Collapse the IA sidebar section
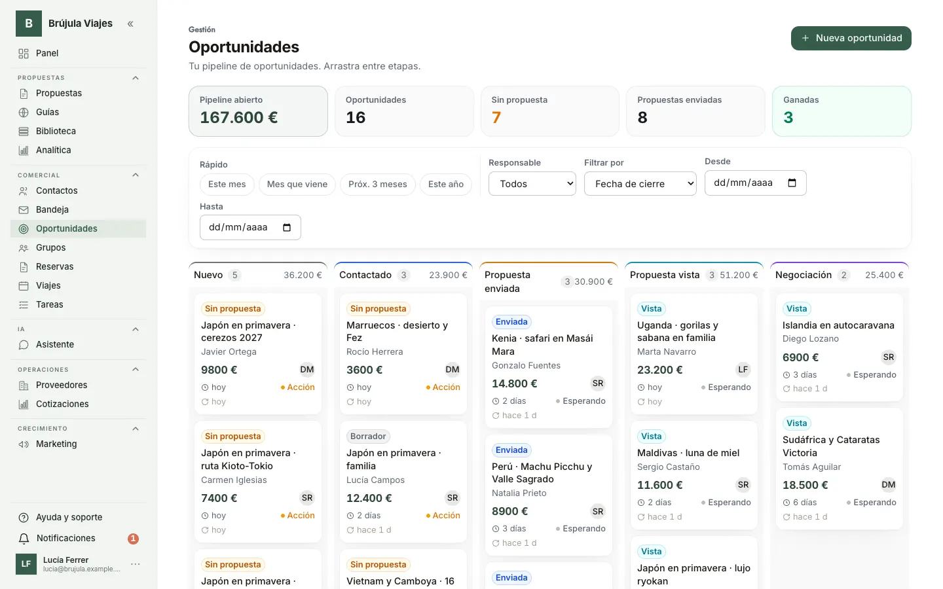Image resolution: width=943 pixels, height=589 pixels. (x=136, y=329)
